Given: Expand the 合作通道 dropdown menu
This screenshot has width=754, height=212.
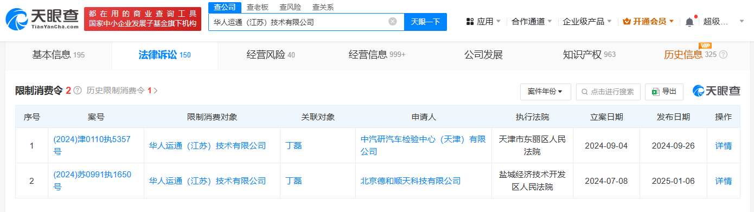Looking at the screenshot, I should point(532,22).
